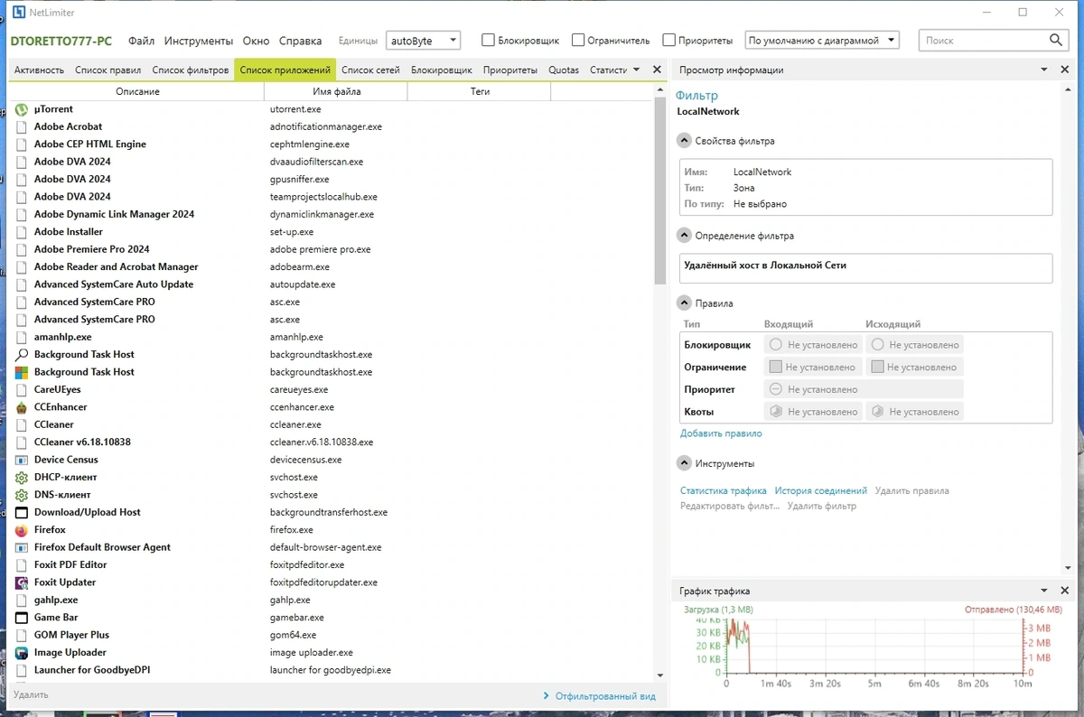Open the tab overflow dropdown arrow
1084x717 pixels.
[636, 70]
